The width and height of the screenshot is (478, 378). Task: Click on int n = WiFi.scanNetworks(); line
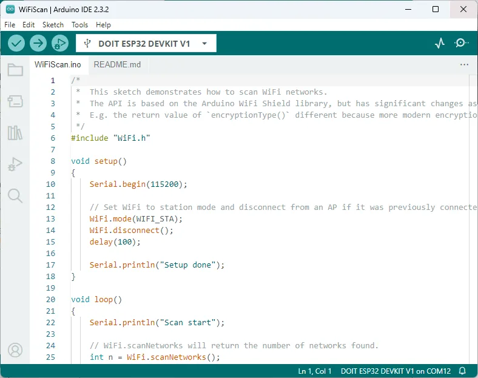tap(155, 357)
